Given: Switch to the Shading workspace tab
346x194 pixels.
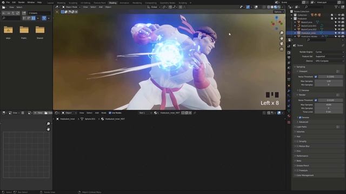Looking at the screenshot, I should pos(113,3).
